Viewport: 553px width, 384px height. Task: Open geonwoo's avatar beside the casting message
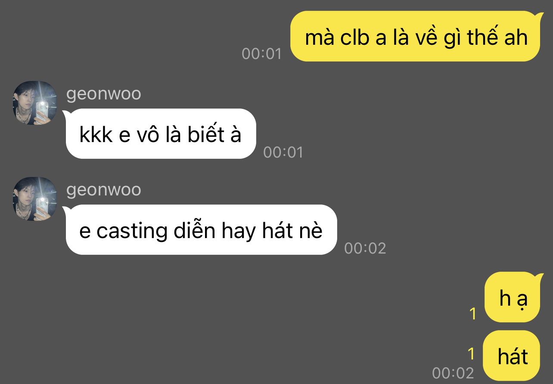click(35, 199)
